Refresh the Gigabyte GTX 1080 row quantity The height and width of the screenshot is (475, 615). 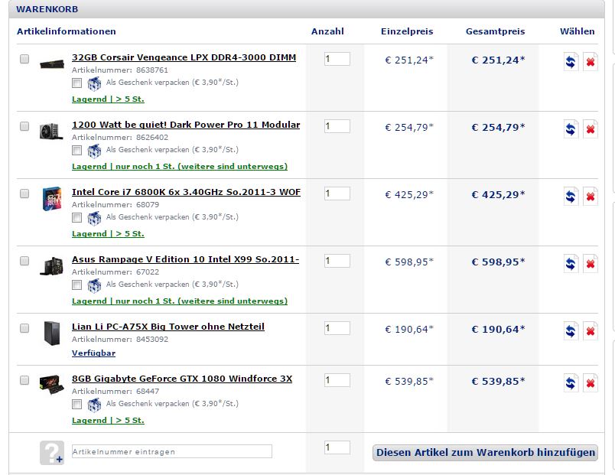[571, 382]
